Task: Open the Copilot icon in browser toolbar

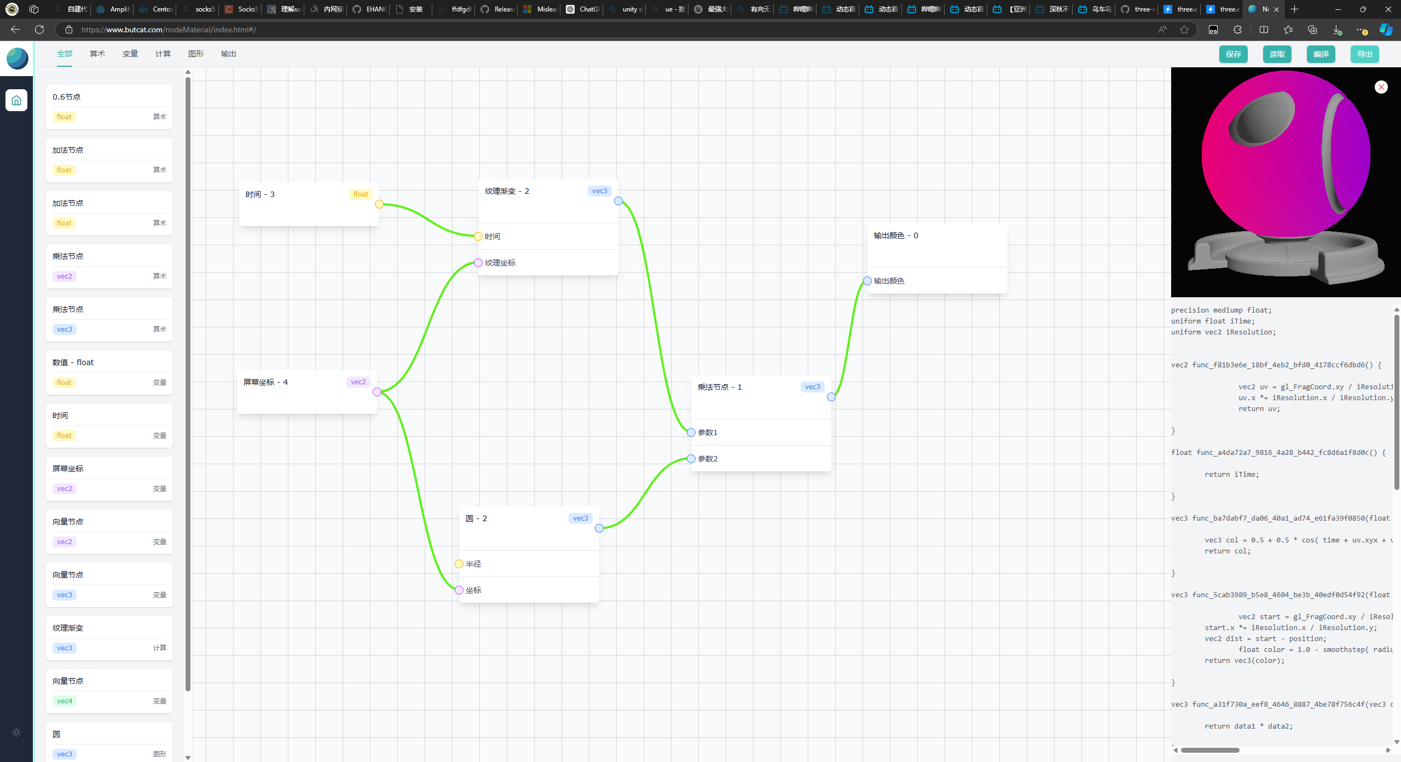Action: [x=1386, y=30]
